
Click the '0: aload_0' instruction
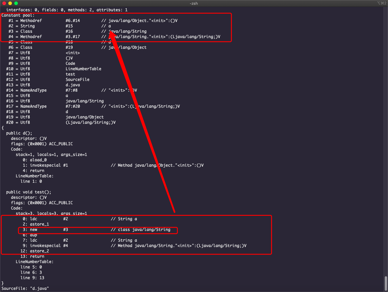(x=35, y=160)
